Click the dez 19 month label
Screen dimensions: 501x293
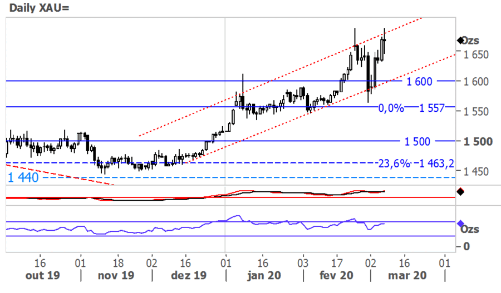tap(189, 275)
